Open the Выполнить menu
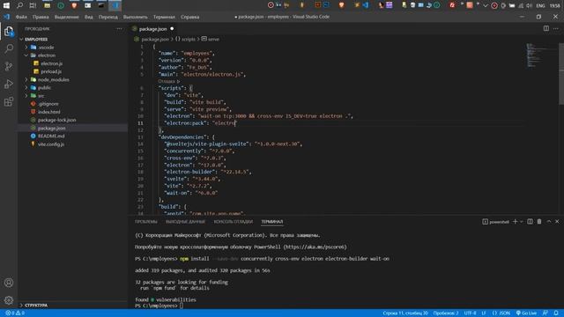 tap(135, 17)
